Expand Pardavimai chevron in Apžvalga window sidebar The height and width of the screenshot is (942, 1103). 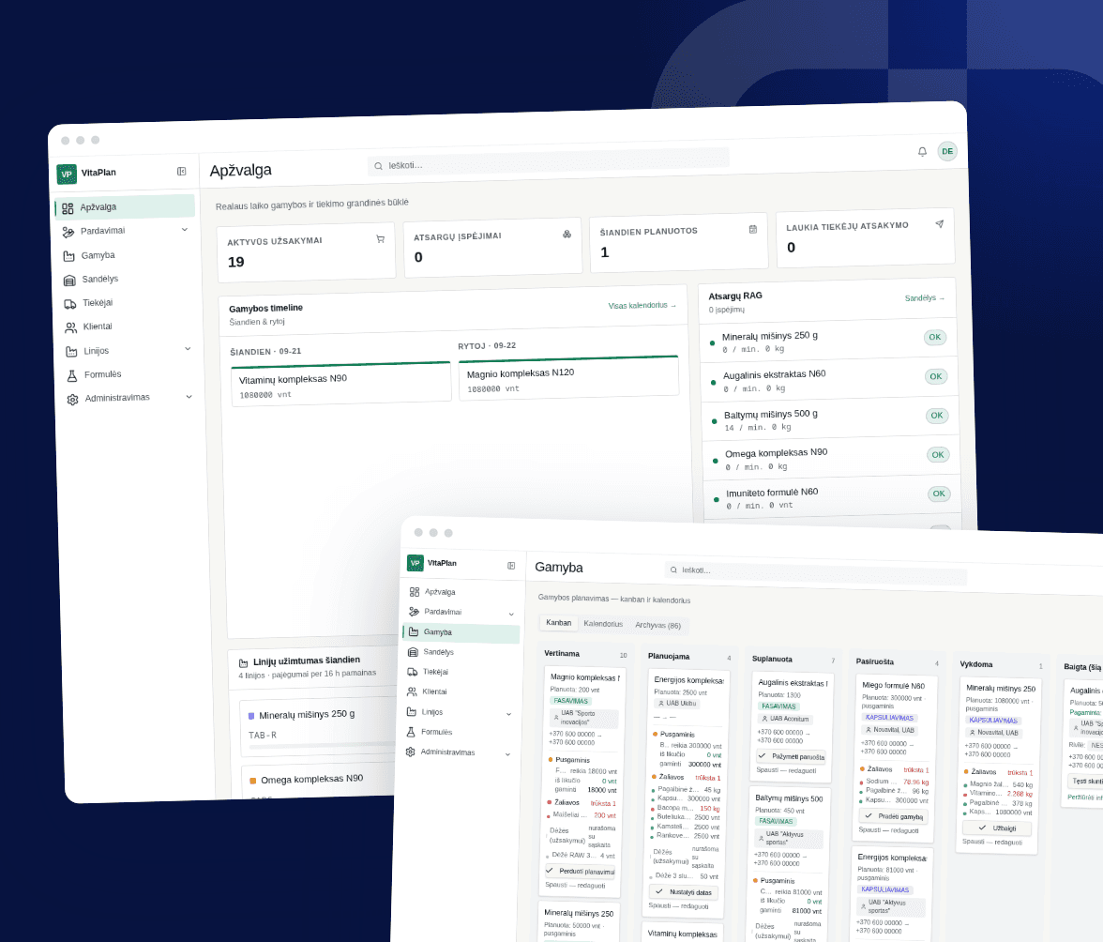coord(185,229)
